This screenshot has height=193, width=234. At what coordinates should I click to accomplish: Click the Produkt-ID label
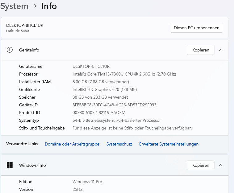pyautogui.click(x=30, y=113)
